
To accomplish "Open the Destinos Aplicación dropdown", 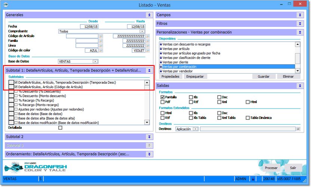I will pyautogui.click(x=195, y=129).
